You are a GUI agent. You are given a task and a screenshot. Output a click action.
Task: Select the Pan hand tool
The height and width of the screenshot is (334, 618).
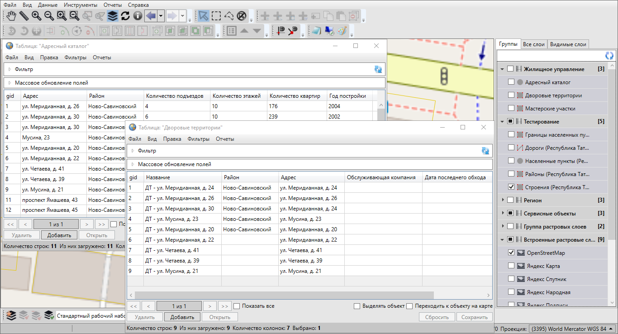(x=11, y=16)
